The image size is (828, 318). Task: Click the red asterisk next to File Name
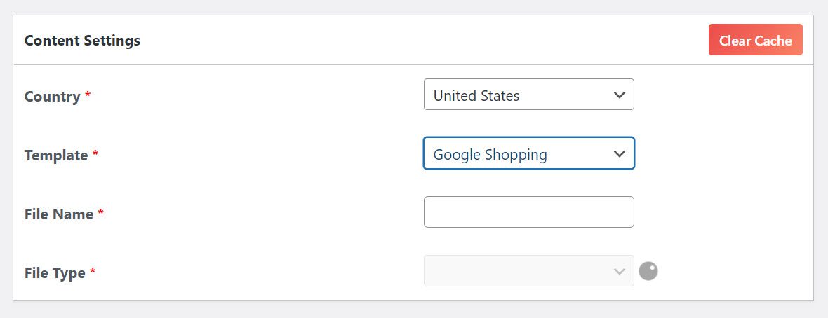point(101,212)
